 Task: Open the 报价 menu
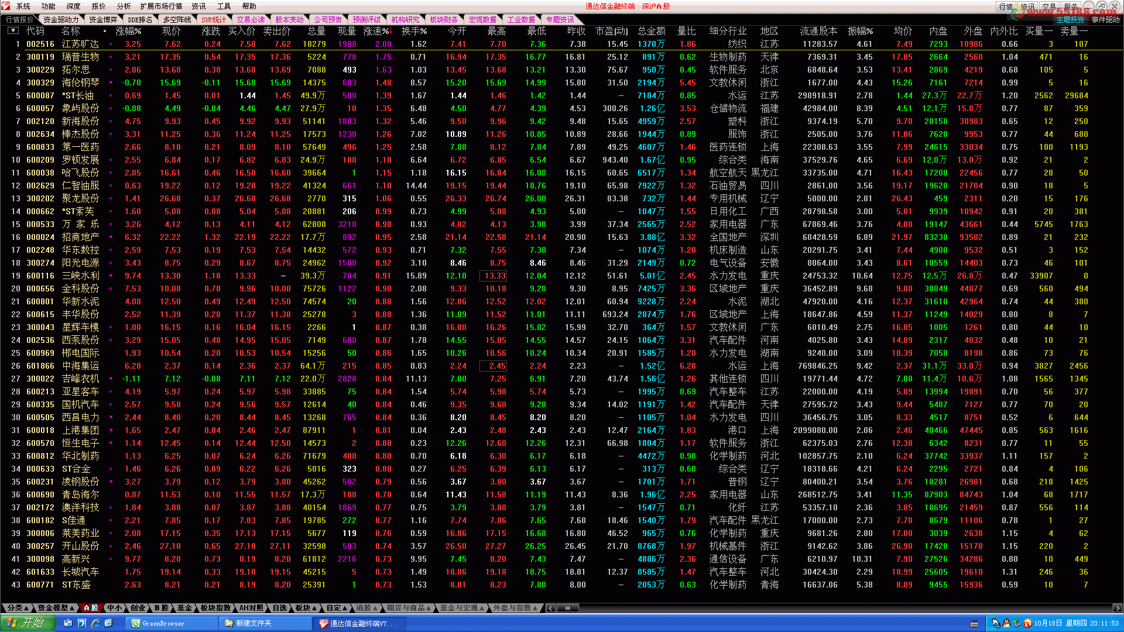point(98,6)
